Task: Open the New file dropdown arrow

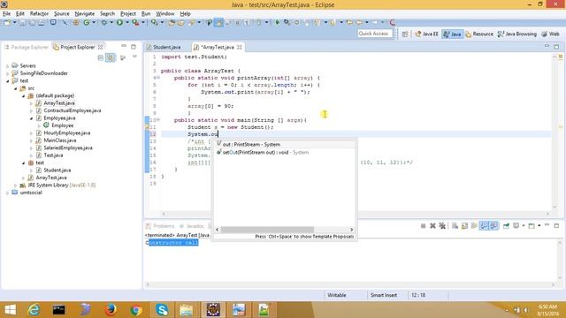Action: coord(14,23)
